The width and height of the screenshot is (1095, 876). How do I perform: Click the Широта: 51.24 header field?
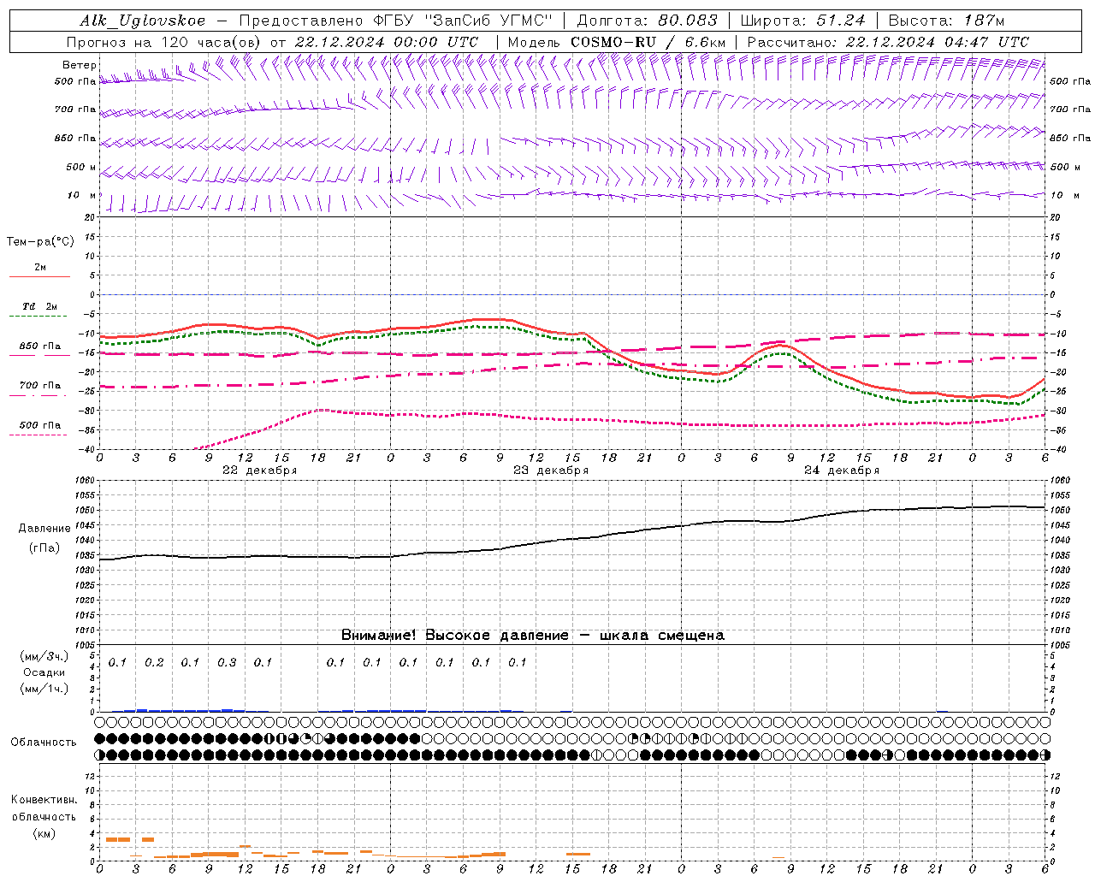(802, 21)
